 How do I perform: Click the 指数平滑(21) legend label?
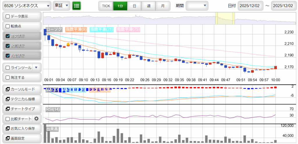pyautogui.click(x=102, y=29)
